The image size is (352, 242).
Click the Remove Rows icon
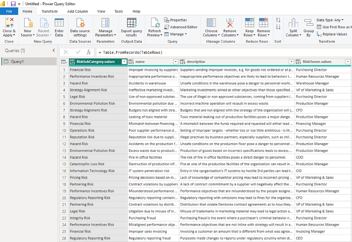pyautogui.click(x=263, y=23)
